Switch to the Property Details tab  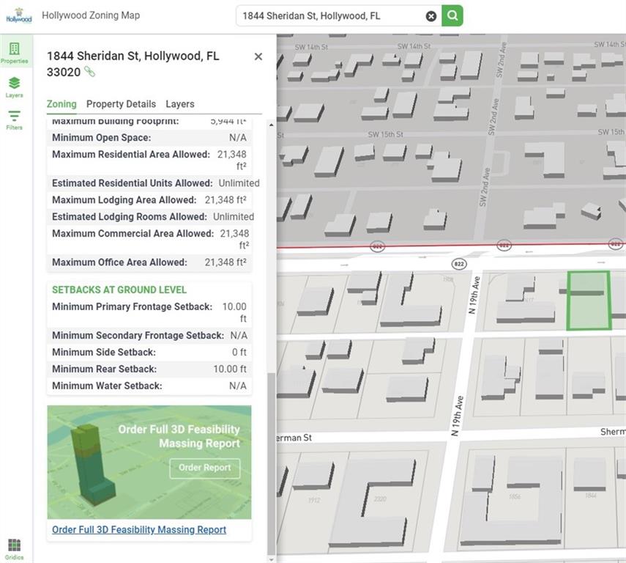coord(121,104)
